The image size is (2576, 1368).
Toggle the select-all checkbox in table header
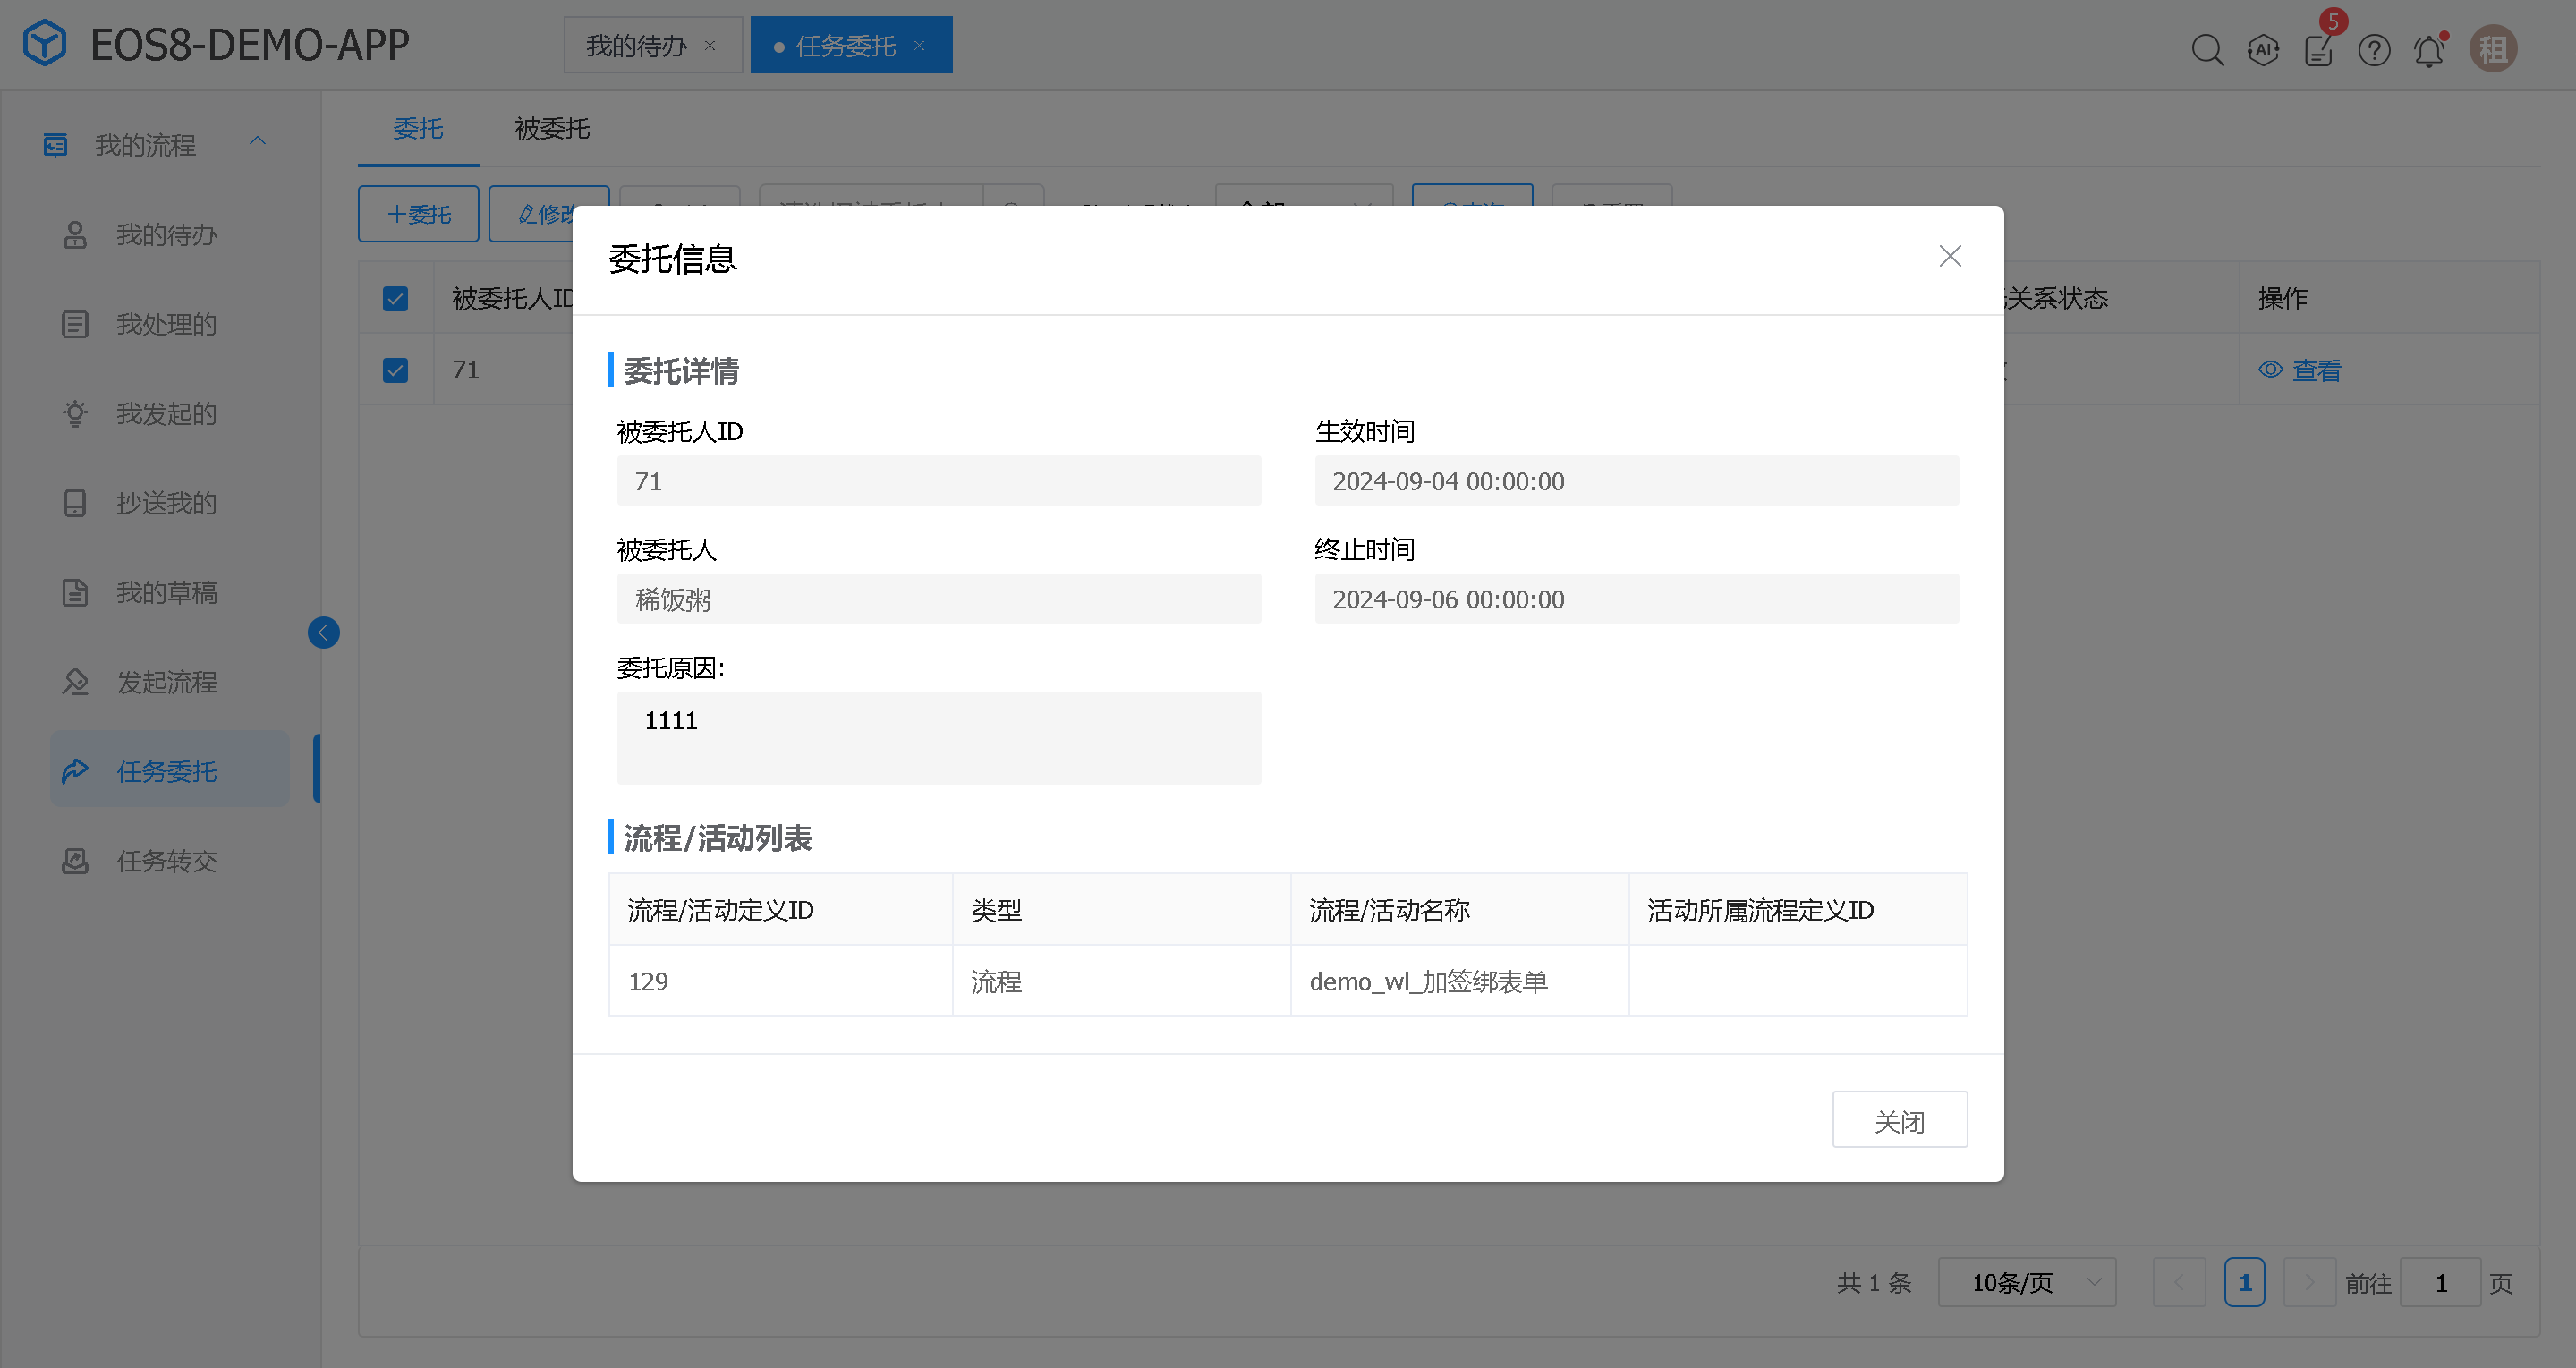(395, 298)
